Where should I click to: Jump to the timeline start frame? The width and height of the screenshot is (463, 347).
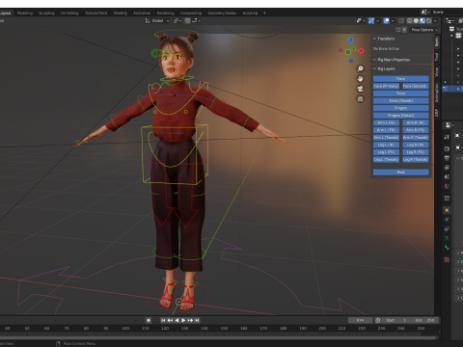click(x=163, y=320)
